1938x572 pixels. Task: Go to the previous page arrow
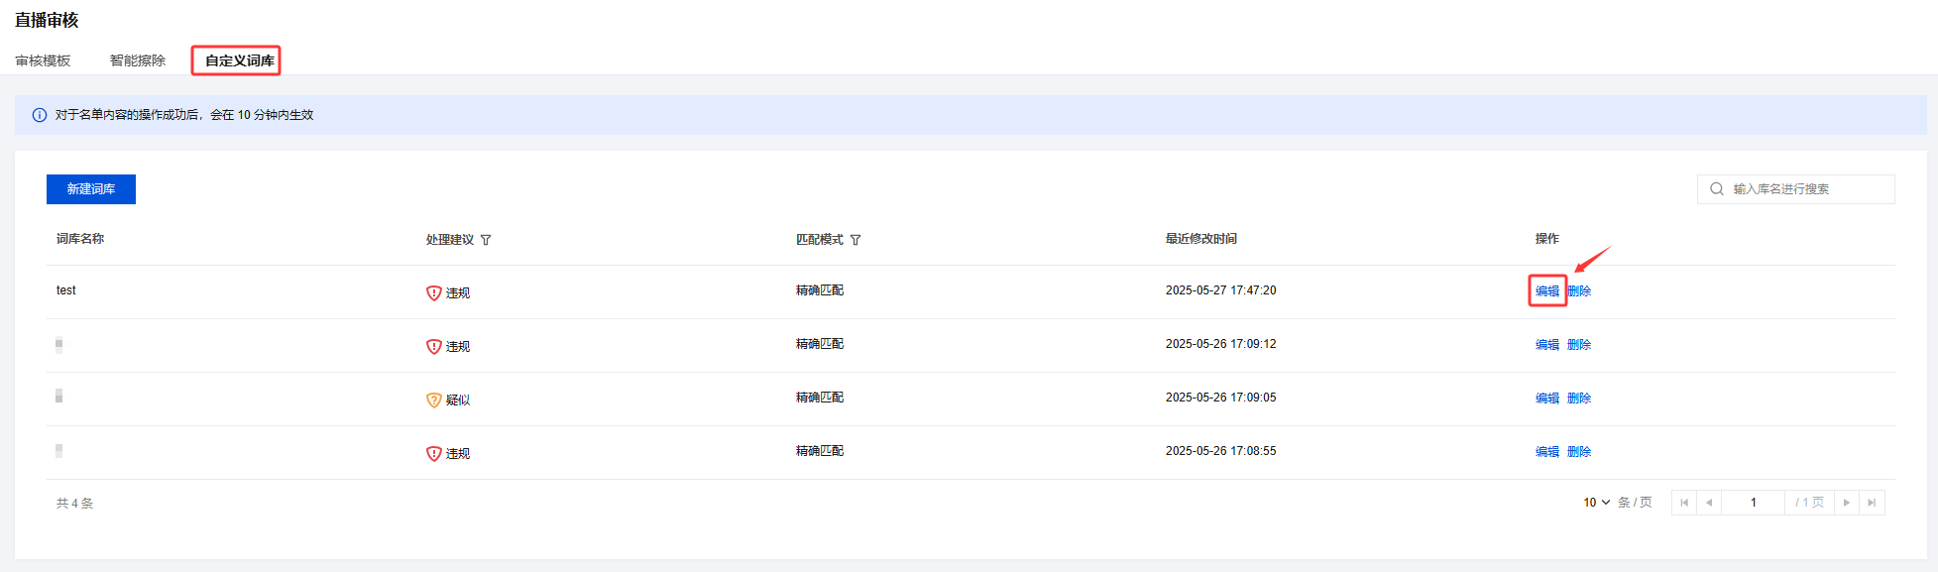tap(1709, 503)
